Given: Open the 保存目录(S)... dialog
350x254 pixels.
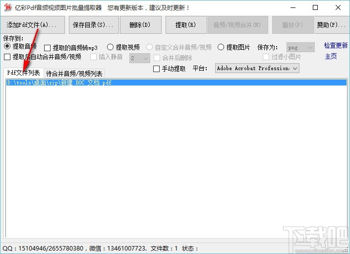Looking at the screenshot, I should coord(93,25).
